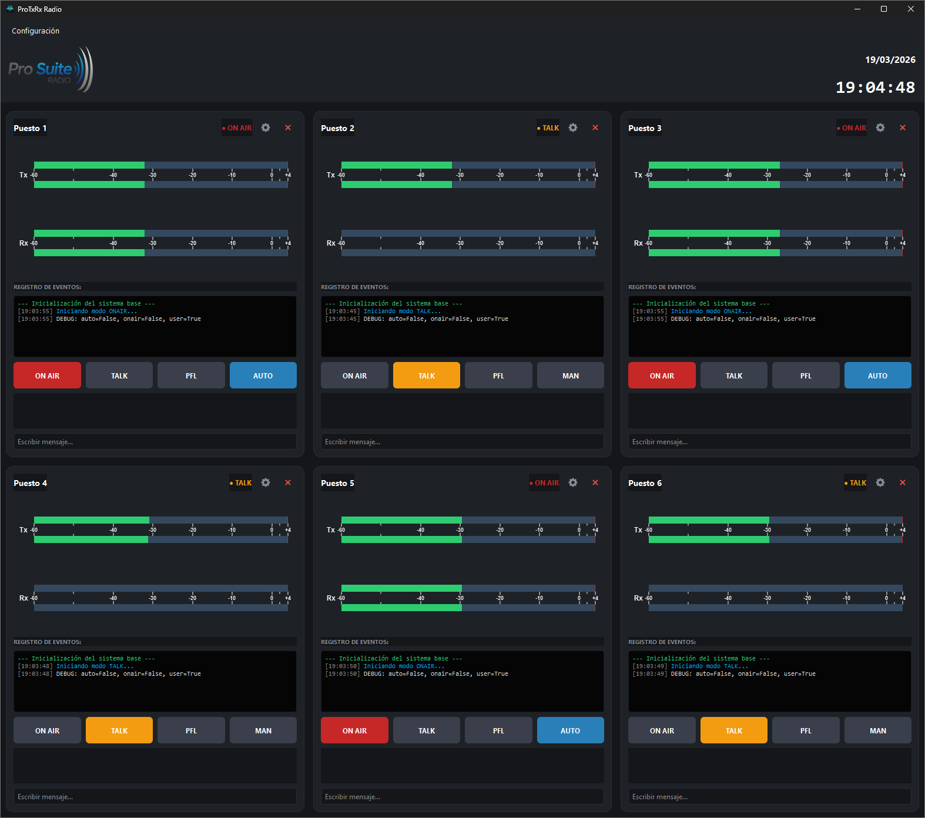This screenshot has width=925, height=818.
Task: Open Puesto 4 settings gear
Action: 266,482
